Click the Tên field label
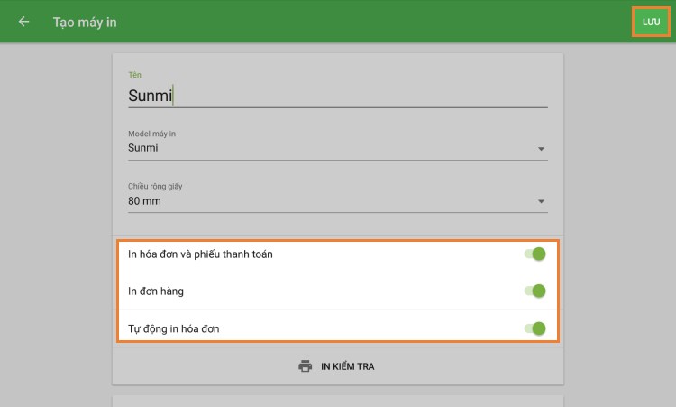The image size is (676, 407). click(134, 74)
